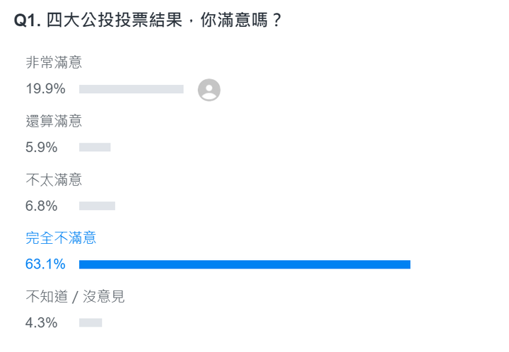Click the 4.3% result bar
The width and height of the screenshot is (509, 352).
click(90, 322)
